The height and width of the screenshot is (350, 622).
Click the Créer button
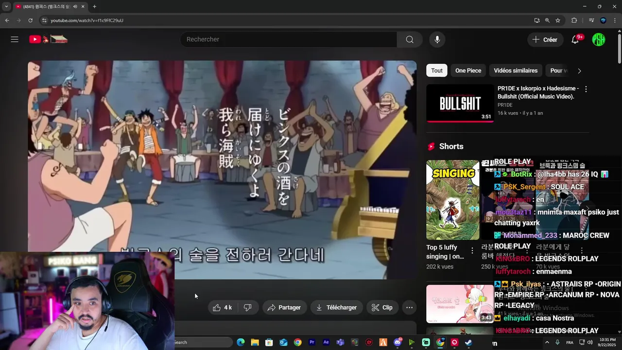(545, 39)
